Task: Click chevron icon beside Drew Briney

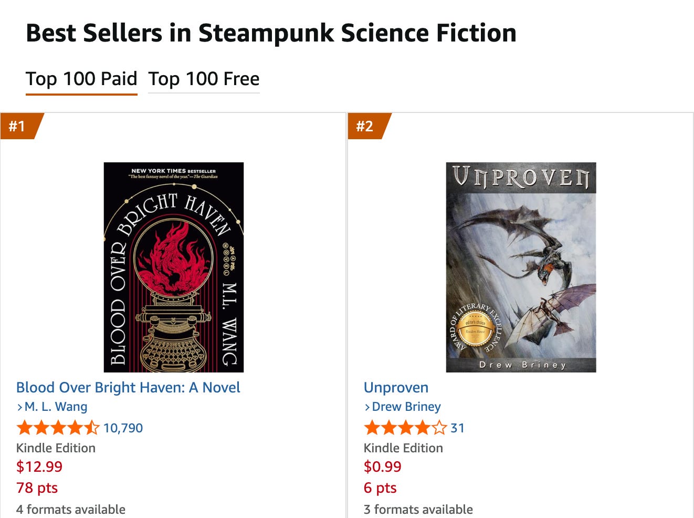Action: 367,407
